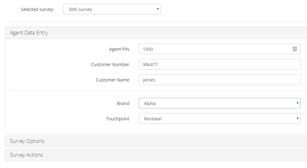This screenshot has width=307, height=168.
Task: Click the Customer Name input field
Action: click(220, 80)
